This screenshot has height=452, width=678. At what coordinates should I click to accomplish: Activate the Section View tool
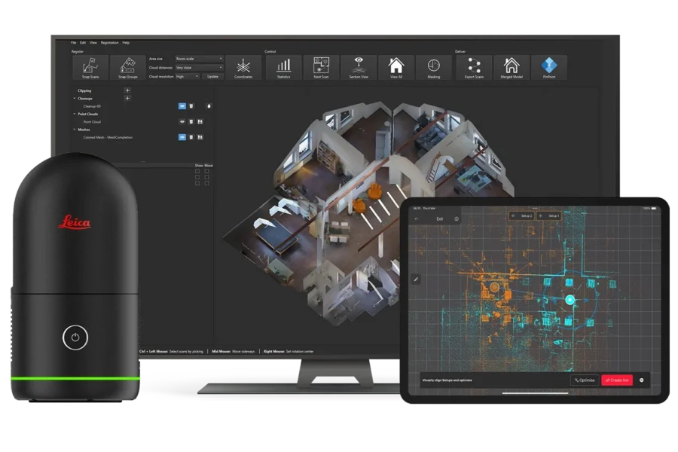359,67
